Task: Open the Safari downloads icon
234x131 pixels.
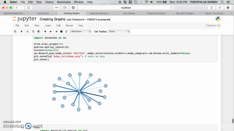Action: click(x=228, y=8)
